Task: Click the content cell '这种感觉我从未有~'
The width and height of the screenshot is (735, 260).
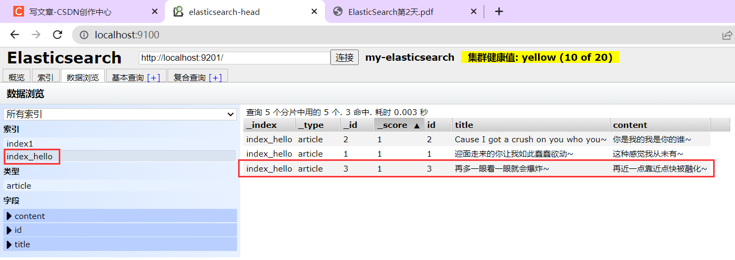Action: (x=648, y=154)
